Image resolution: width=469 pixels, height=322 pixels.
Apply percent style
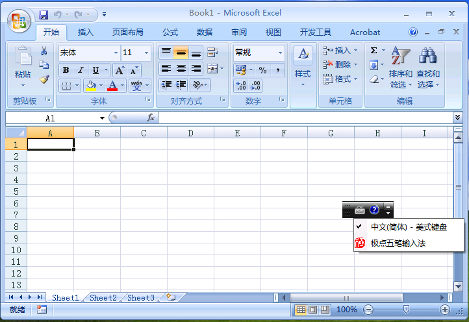point(262,70)
